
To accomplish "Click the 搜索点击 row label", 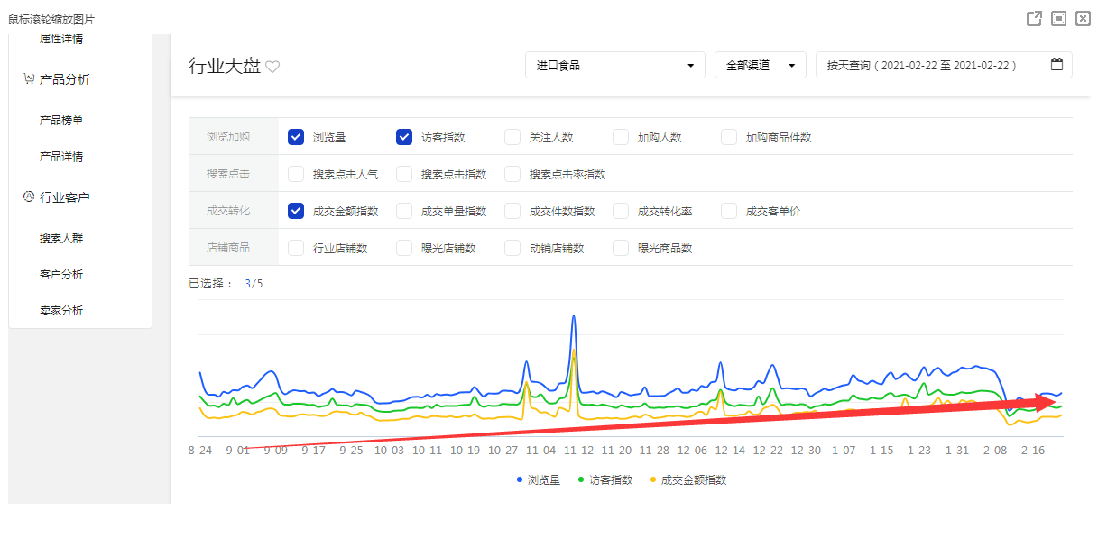I will click(x=228, y=174).
